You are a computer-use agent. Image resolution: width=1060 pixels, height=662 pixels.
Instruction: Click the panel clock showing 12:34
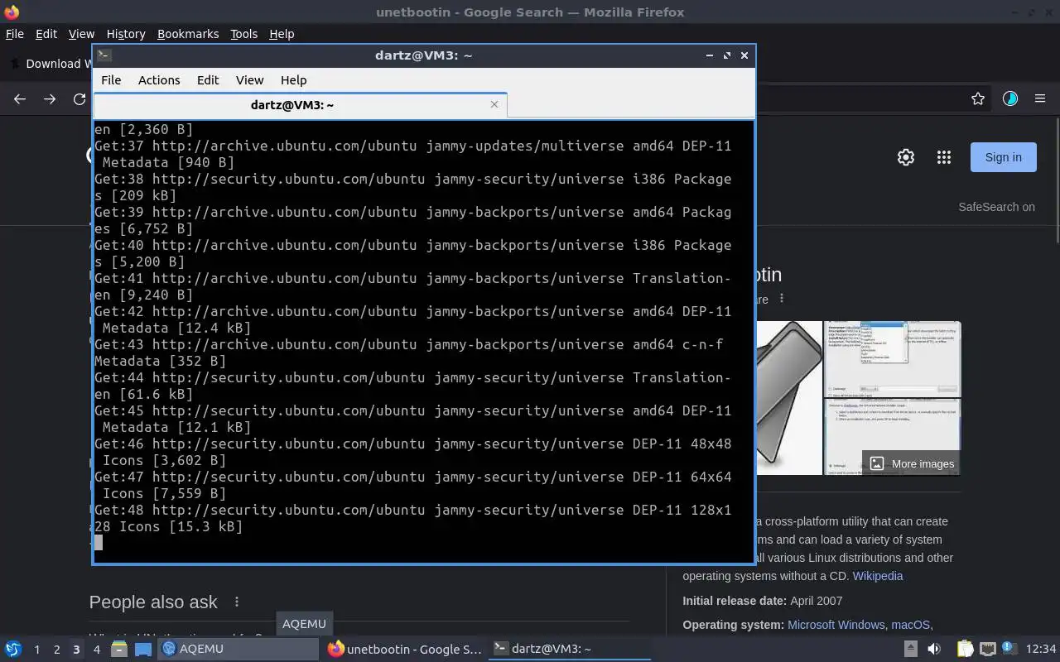(x=1040, y=649)
